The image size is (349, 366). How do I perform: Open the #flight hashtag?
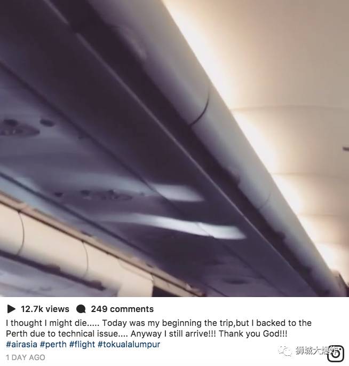click(82, 344)
